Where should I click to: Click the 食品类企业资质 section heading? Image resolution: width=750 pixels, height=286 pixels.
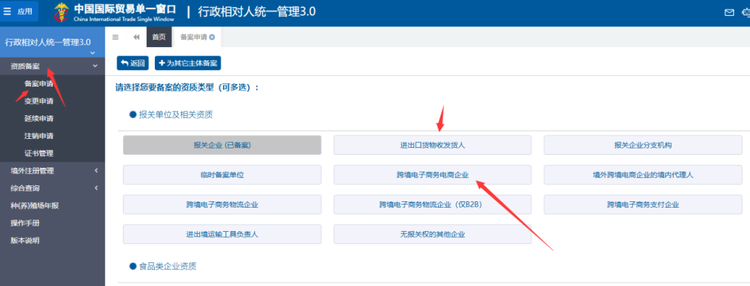(167, 266)
